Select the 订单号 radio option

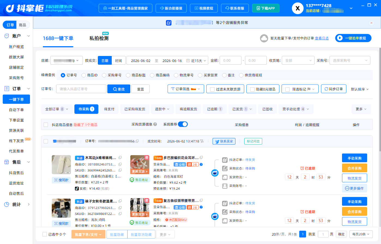[x=63, y=75]
